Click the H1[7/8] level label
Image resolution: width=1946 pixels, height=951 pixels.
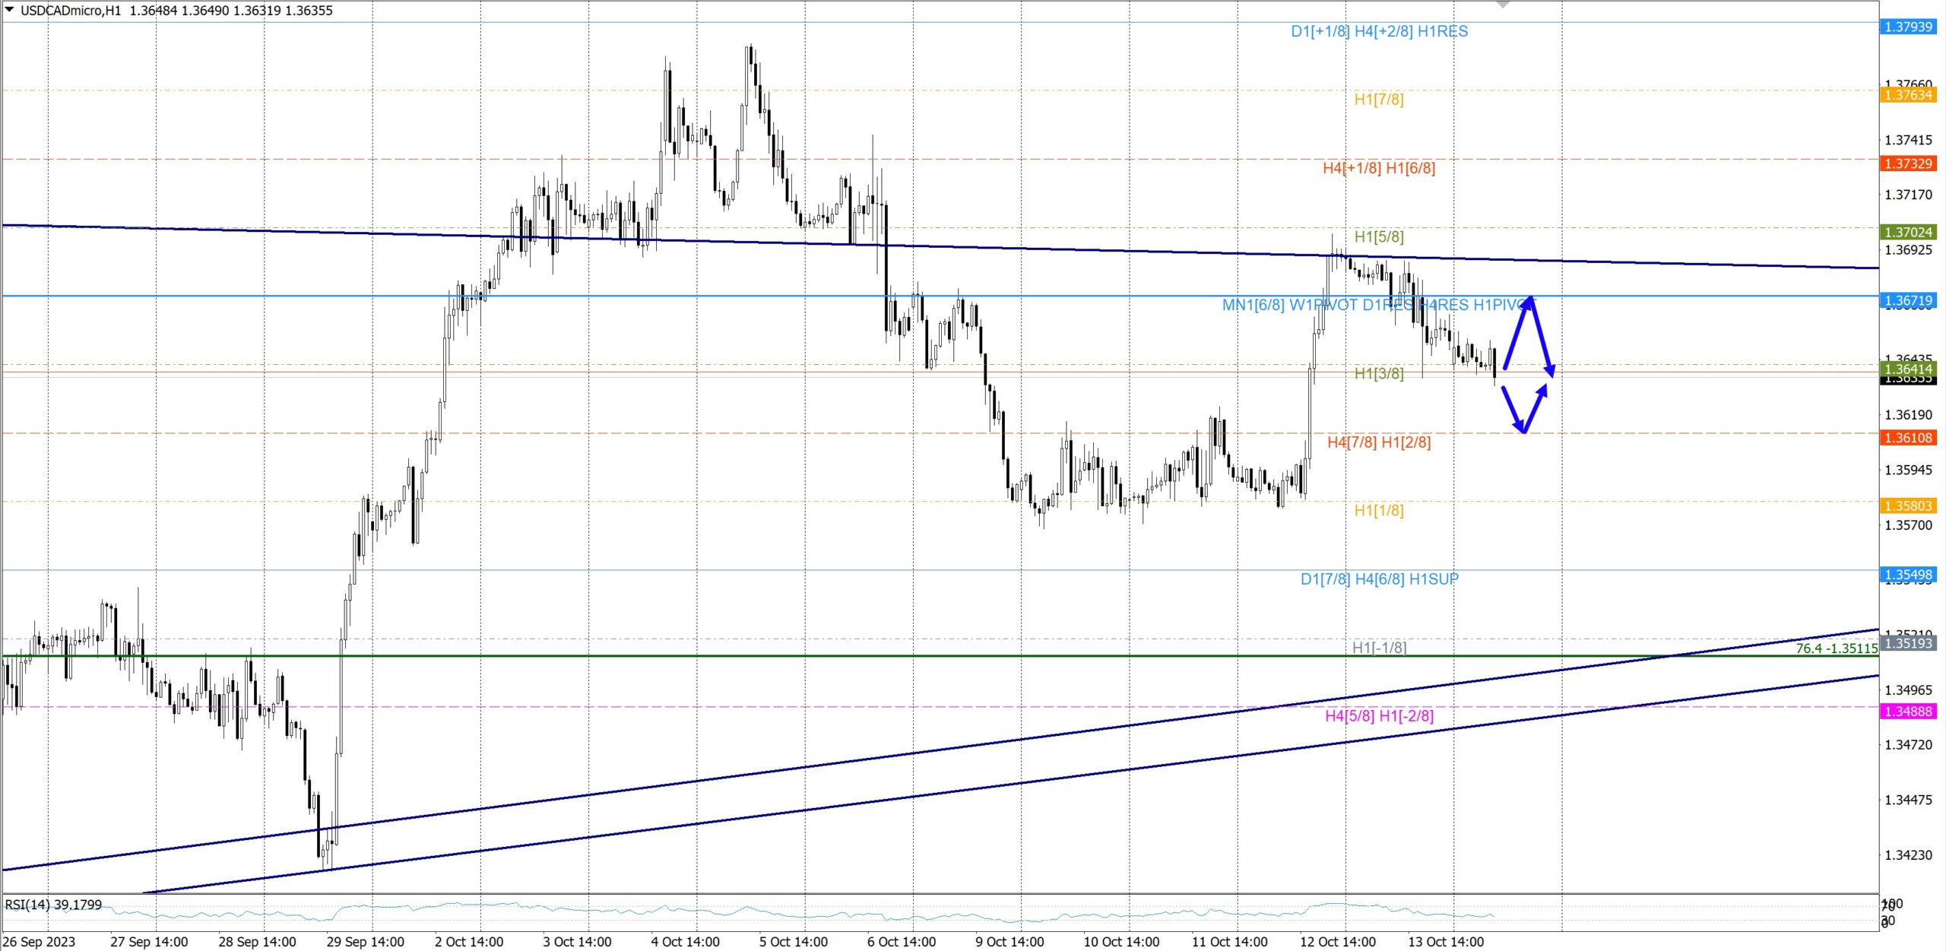pyautogui.click(x=1379, y=100)
